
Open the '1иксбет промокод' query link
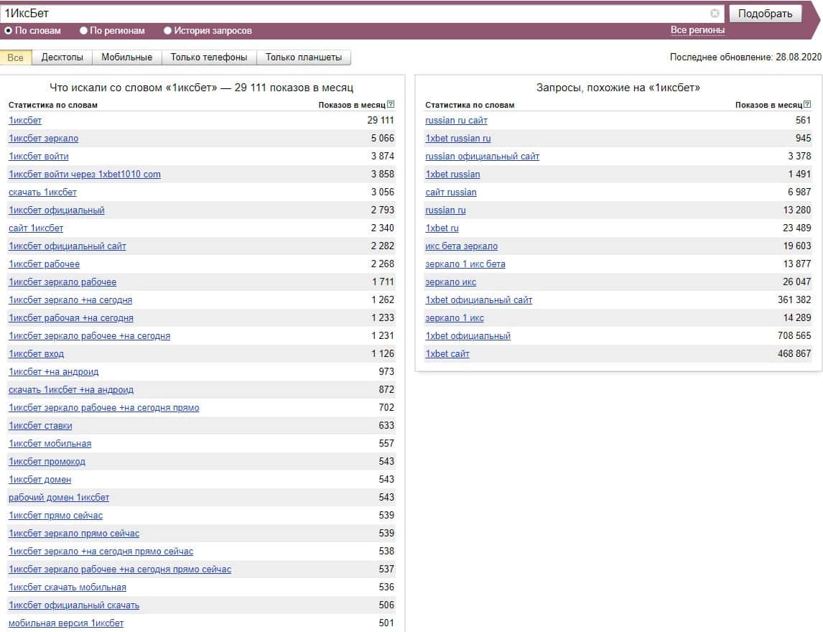tap(47, 462)
